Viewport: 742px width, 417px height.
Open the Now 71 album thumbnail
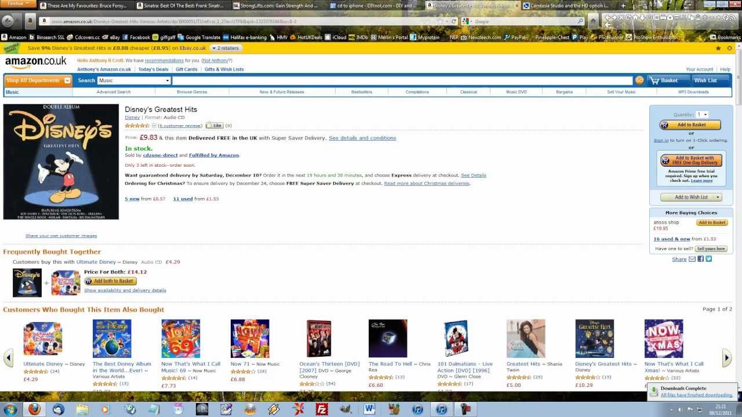point(250,338)
